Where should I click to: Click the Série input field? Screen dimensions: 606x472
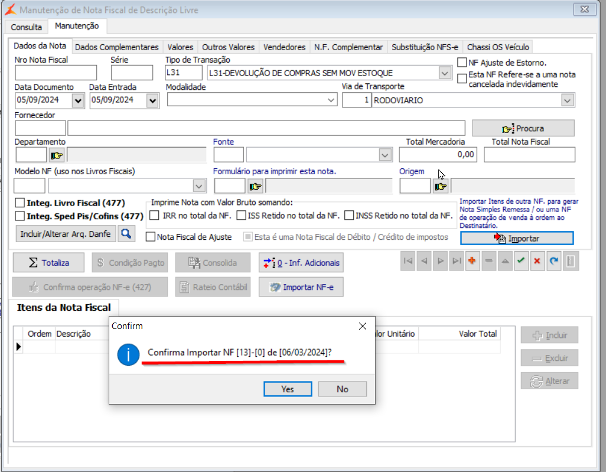[x=132, y=73]
